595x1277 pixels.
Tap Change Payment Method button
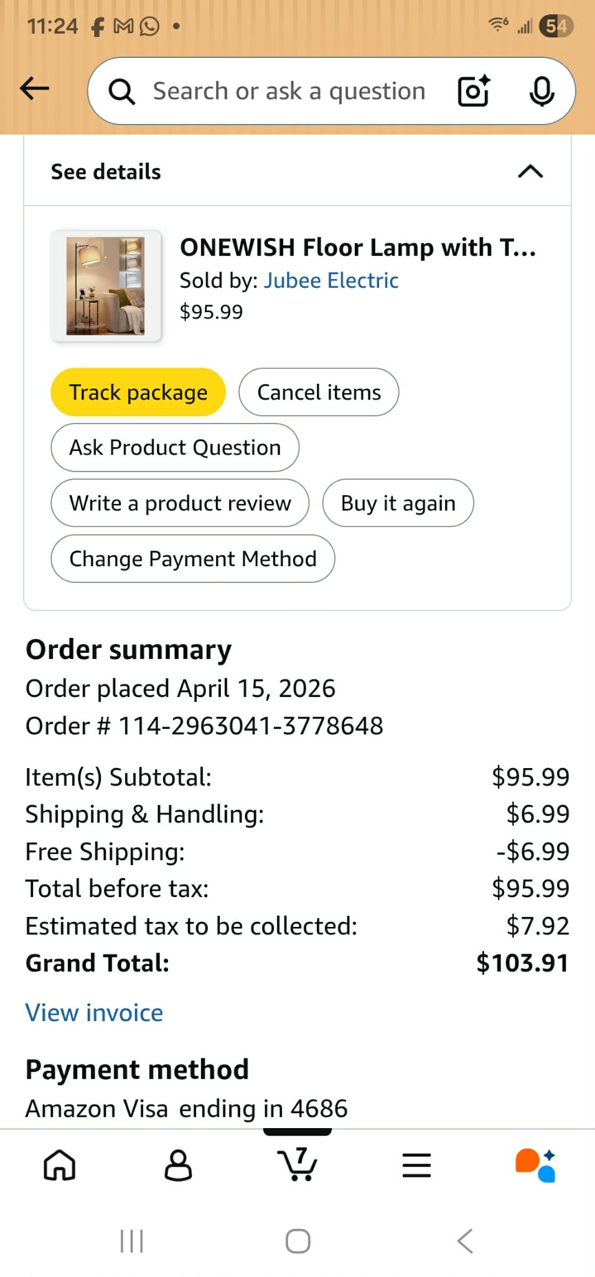tap(193, 559)
